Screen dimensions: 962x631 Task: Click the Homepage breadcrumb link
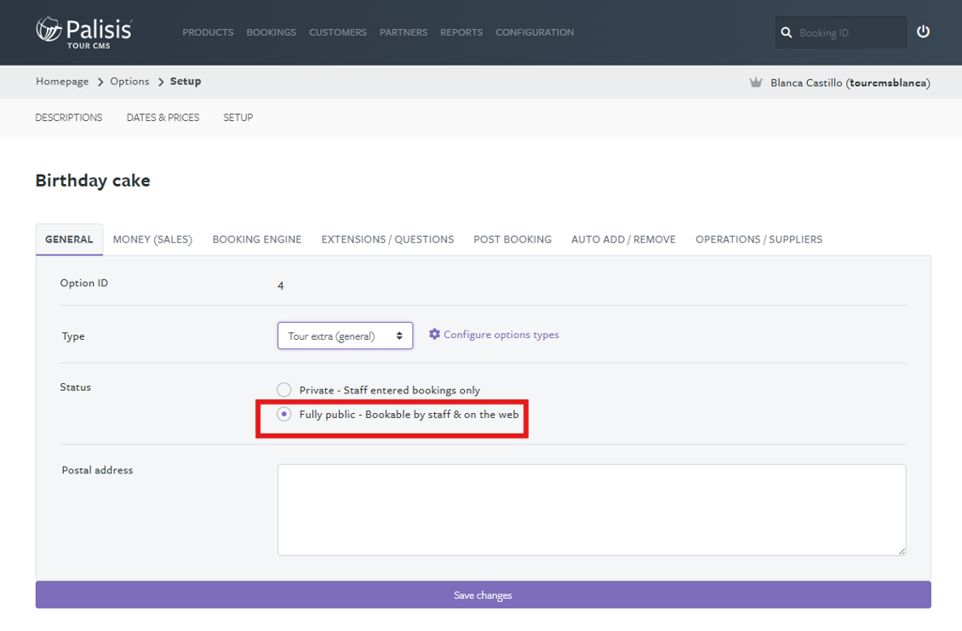[61, 82]
